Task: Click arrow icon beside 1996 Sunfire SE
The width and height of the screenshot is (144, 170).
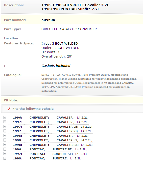Action: 5,149
